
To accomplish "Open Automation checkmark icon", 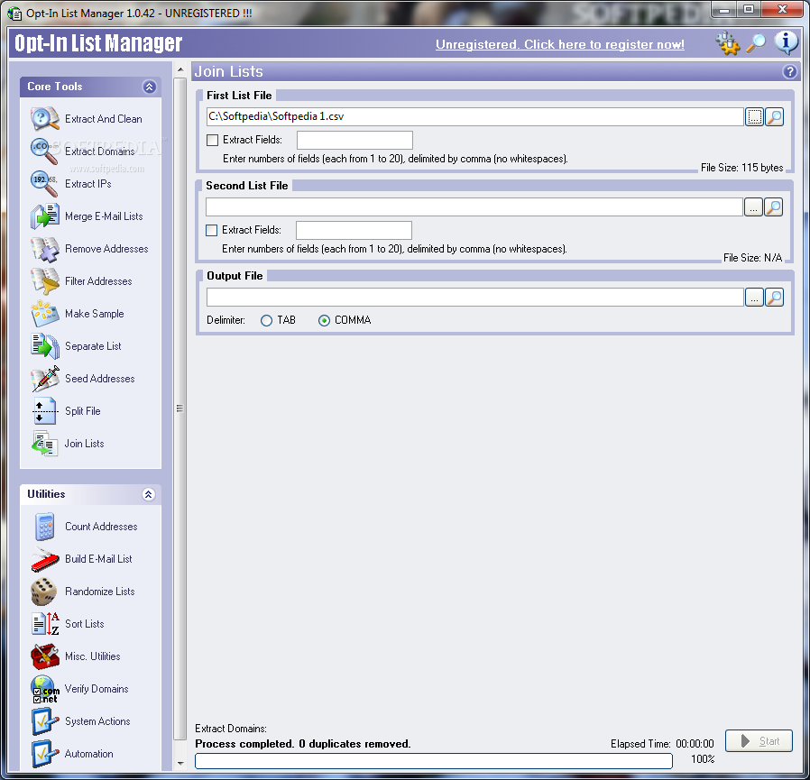I will [44, 754].
